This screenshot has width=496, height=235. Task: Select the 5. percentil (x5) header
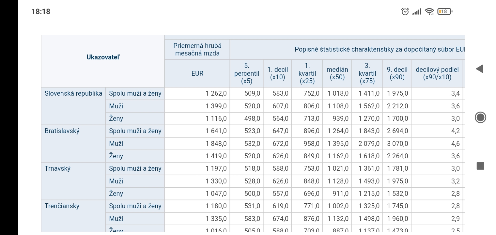coord(246,73)
